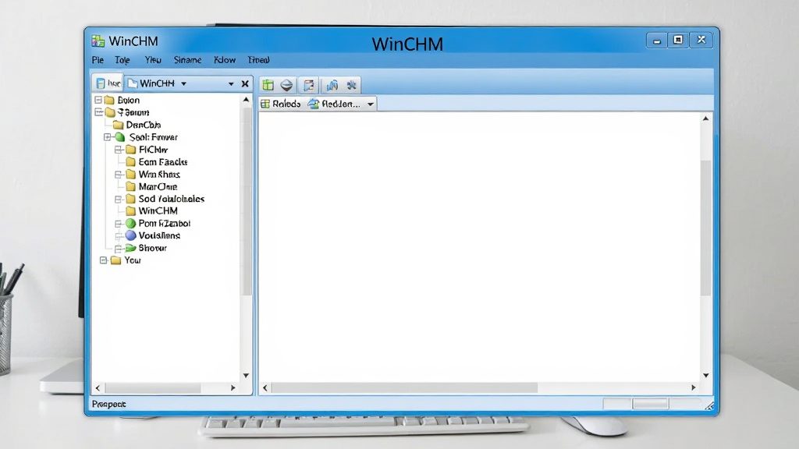Click content area scroll up arrow
This screenshot has height=449, width=799.
click(x=705, y=118)
